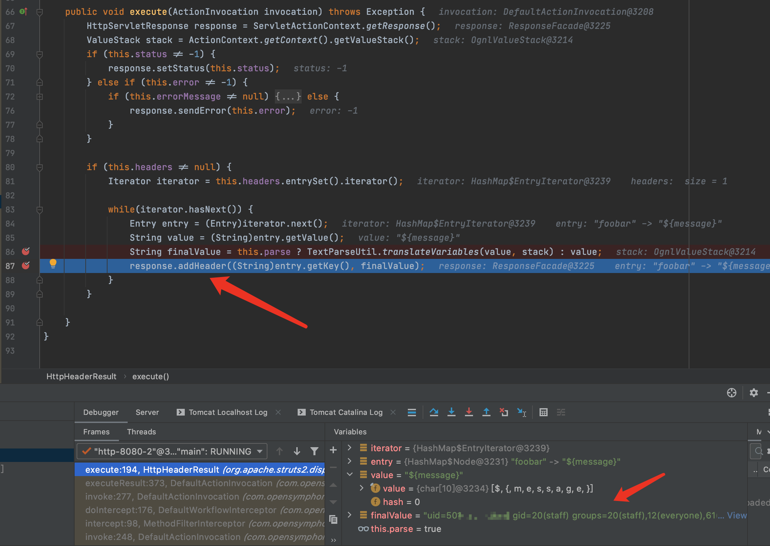Expand the iterator variable node
Image resolution: width=770 pixels, height=546 pixels.
click(349, 447)
